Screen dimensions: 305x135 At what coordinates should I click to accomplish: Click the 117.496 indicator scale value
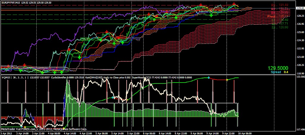[x=301, y=129]
